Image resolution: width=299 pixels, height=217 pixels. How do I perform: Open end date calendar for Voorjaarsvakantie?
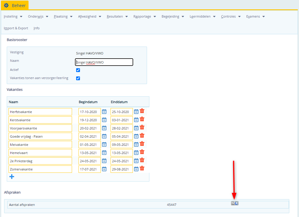pyautogui.click(x=136, y=128)
